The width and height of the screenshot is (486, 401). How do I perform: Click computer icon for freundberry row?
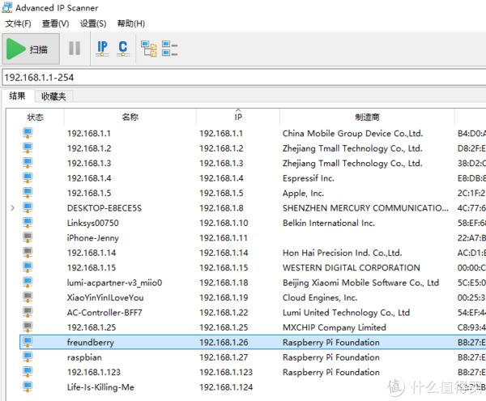coord(28,342)
